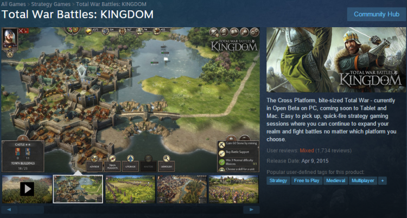Open the Total War Battles: KINGDOM breadcrumb

tap(111, 4)
